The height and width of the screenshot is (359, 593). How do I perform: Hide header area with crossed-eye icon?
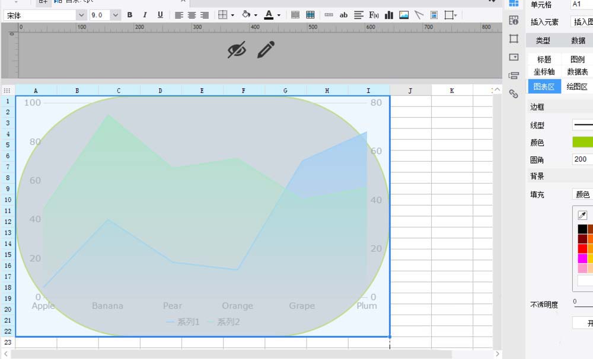(237, 50)
